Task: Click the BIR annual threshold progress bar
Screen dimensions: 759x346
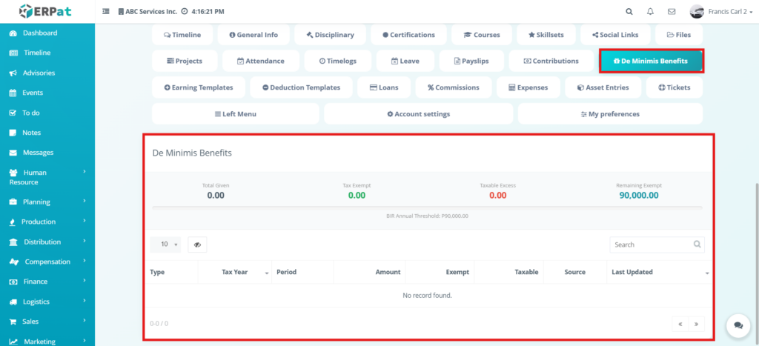Action: [428, 207]
